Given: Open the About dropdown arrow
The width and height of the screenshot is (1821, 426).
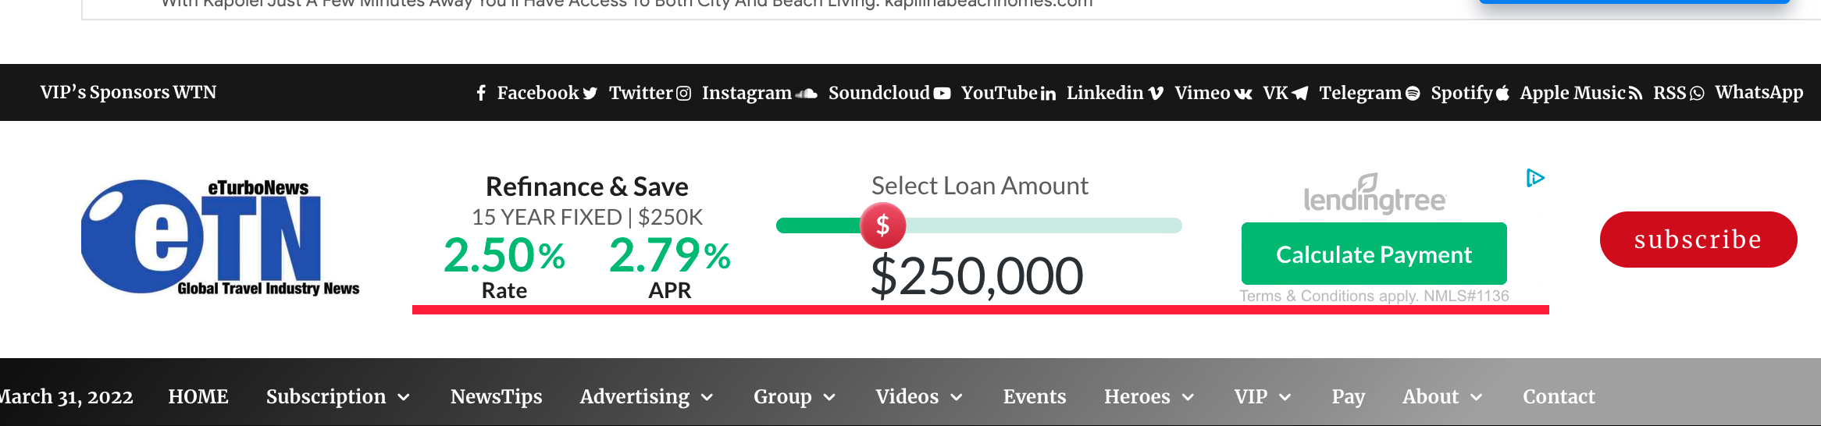Looking at the screenshot, I should pos(1476,397).
